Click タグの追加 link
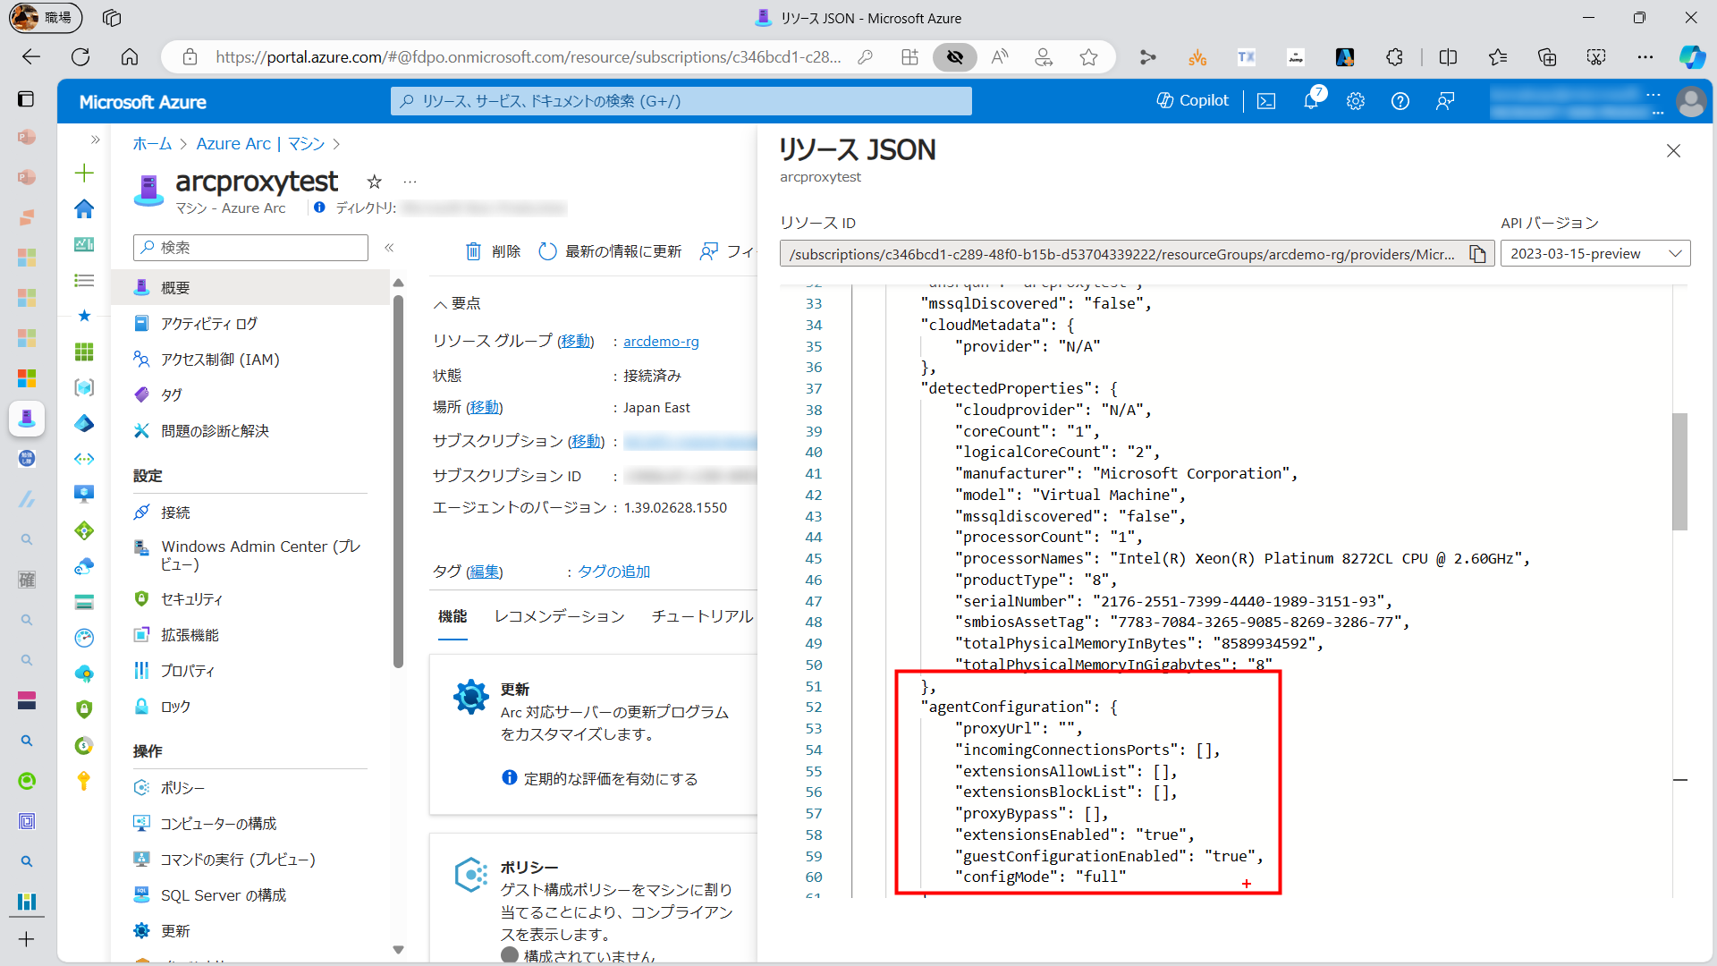1717x966 pixels. point(613,572)
